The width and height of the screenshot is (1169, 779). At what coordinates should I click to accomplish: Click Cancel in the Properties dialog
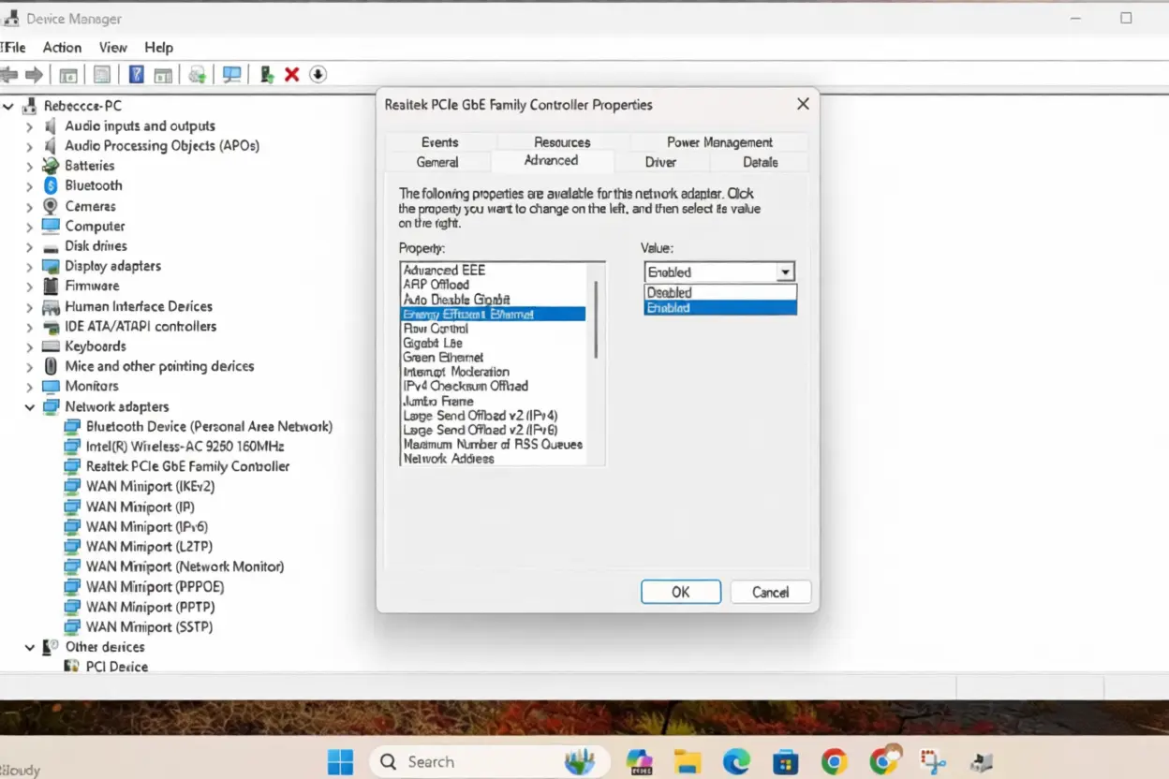(771, 592)
